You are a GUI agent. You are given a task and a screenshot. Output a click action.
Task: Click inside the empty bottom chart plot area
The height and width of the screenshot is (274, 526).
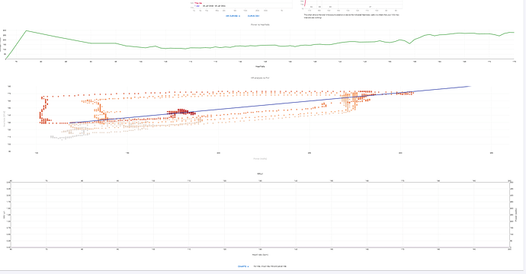(260, 215)
